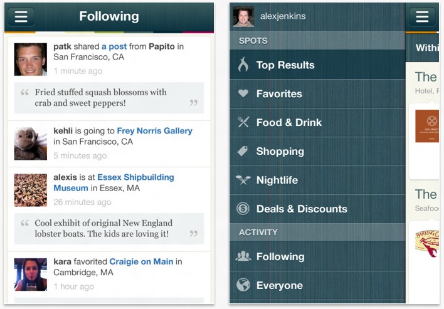The height and width of the screenshot is (309, 444).
Task: Open the Frey Norris Gallery link
Action: coord(154,131)
